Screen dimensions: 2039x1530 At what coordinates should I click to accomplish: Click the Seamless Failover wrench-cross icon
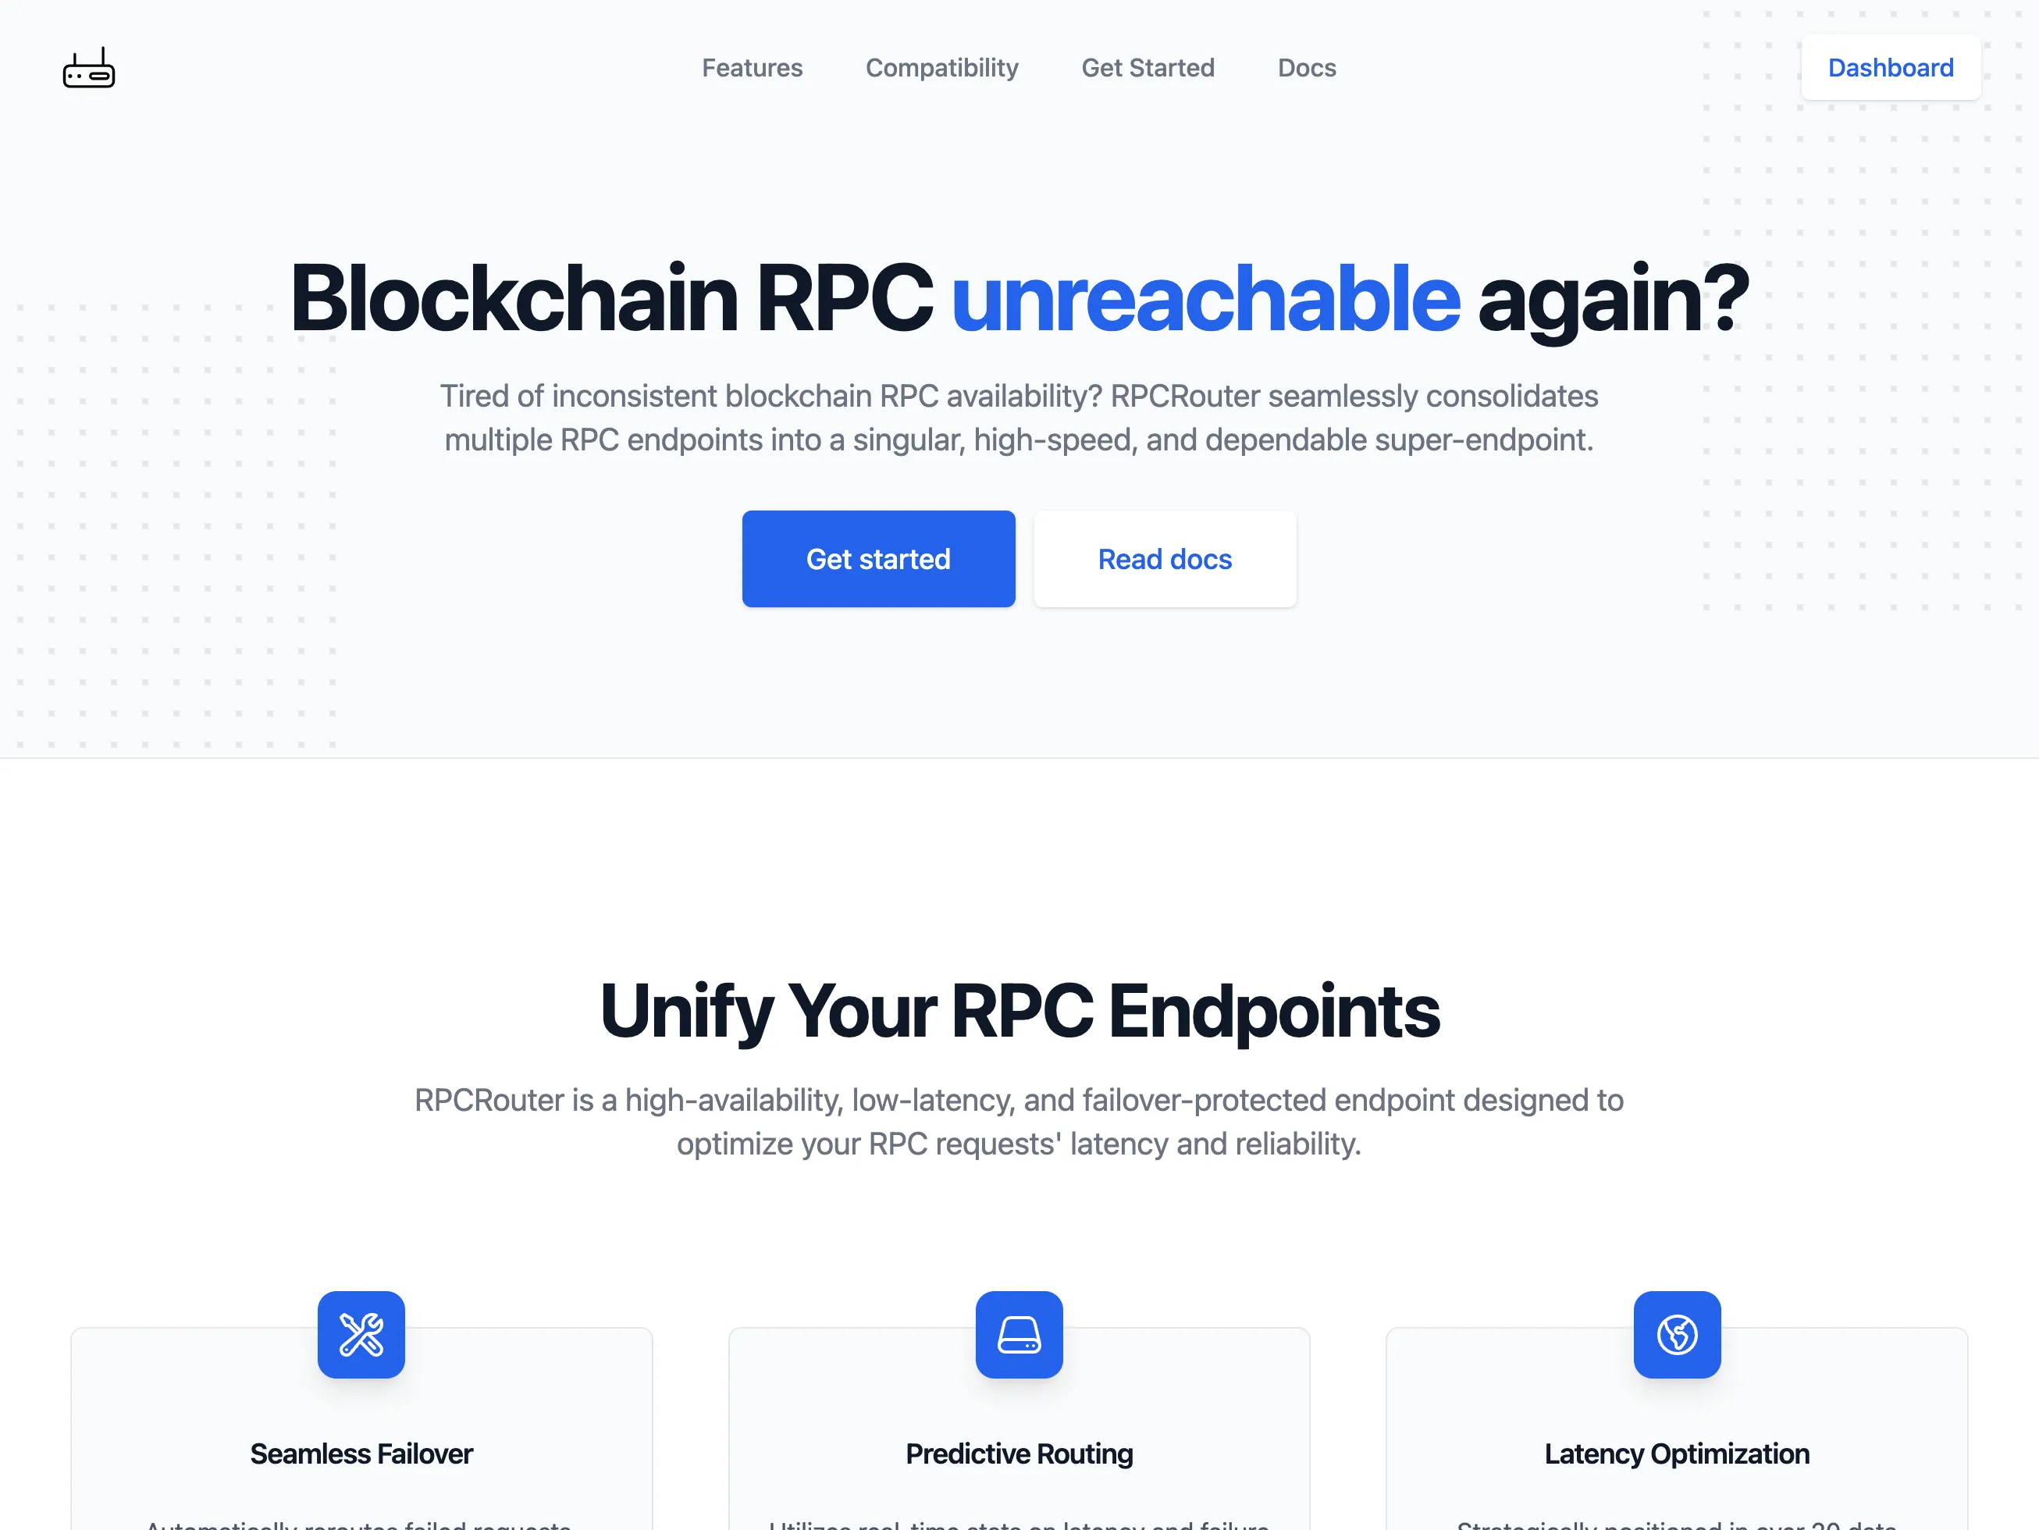point(361,1334)
